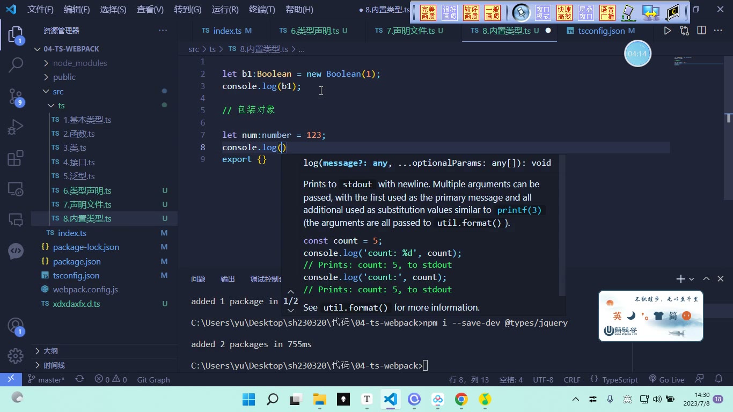Viewport: 733px width, 412px height.
Task: Open the terminal launch profile dropdown
Action: (x=692, y=279)
